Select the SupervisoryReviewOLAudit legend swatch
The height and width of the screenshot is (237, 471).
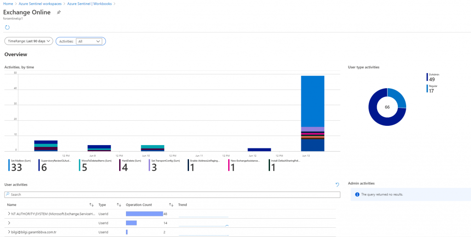tap(39, 165)
